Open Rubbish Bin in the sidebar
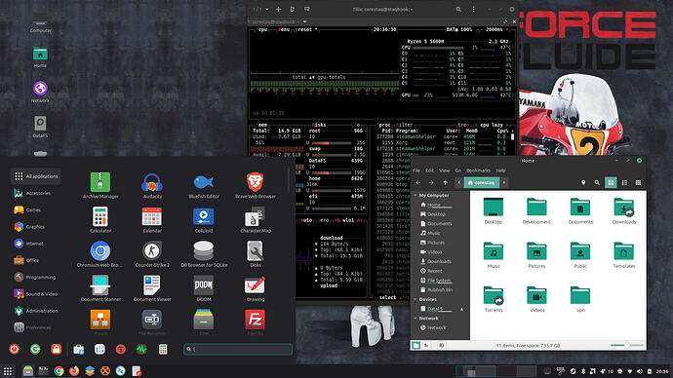The image size is (673, 378). [437, 289]
